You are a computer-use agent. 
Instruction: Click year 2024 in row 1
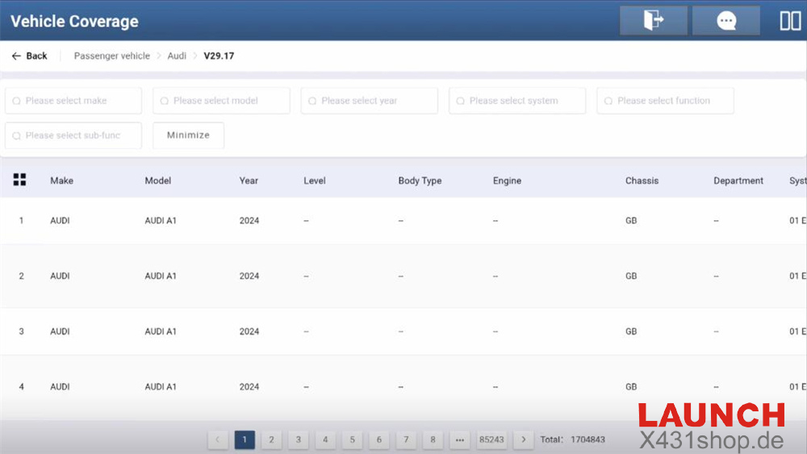tap(249, 221)
